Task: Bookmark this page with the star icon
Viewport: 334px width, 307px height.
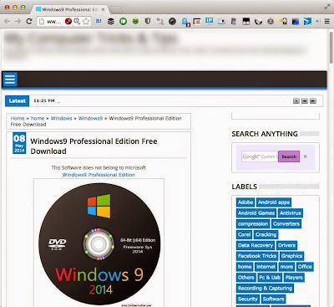Action: [86, 21]
